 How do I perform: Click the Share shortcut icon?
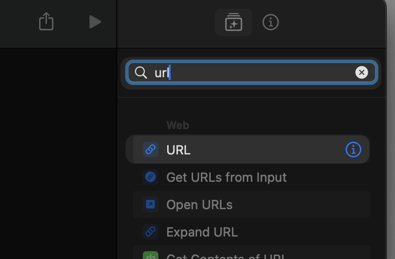46,22
